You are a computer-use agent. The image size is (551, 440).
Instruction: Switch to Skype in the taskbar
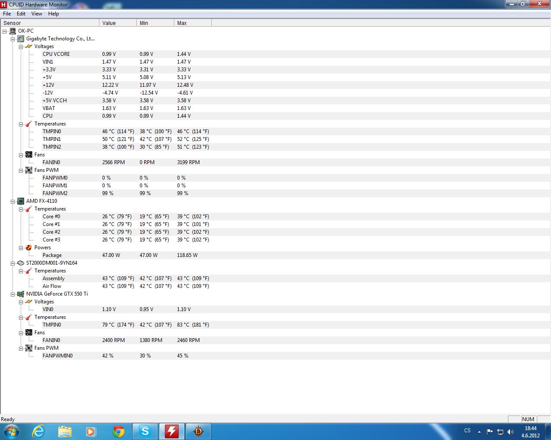coord(145,431)
